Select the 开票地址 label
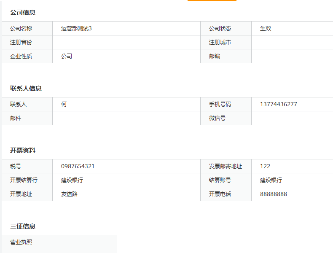The image size is (333, 253). pyautogui.click(x=21, y=194)
